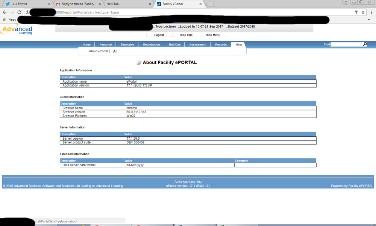Image resolution: width=376 pixels, height=226 pixels.
Task: Click the 'ePortal' application name value
Action: (x=131, y=81)
